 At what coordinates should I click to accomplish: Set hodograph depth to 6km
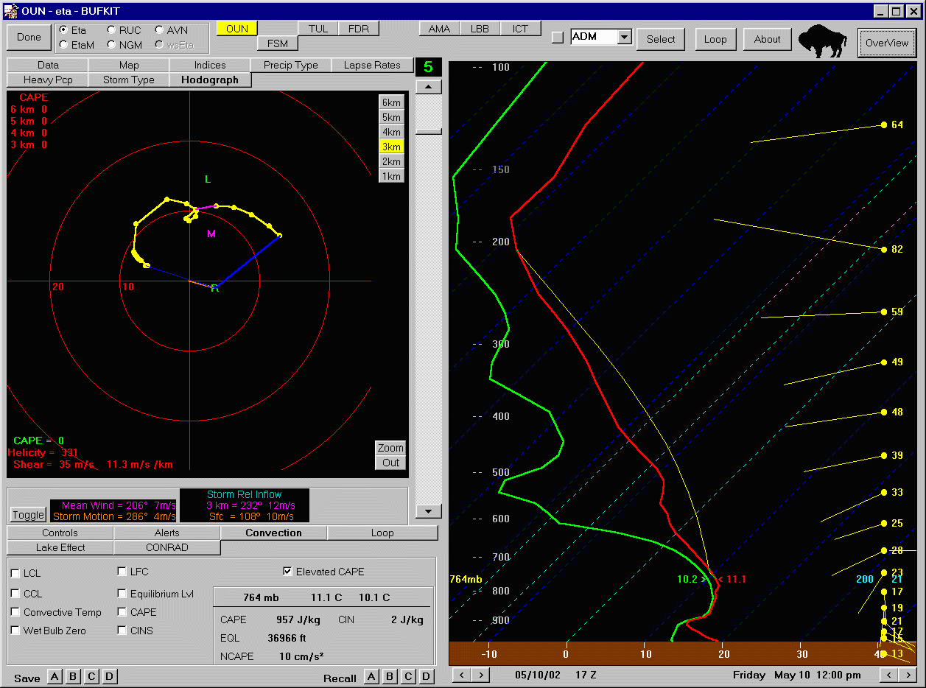(x=391, y=102)
